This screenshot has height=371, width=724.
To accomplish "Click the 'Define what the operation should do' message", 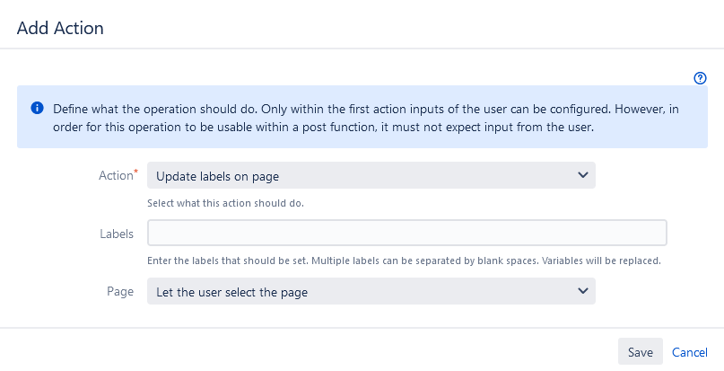I will [x=366, y=118].
